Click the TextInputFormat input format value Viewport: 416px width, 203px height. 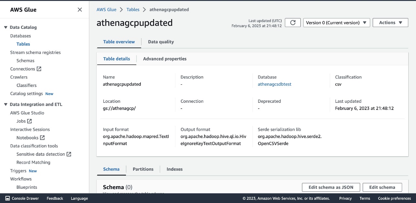pyautogui.click(x=136, y=140)
